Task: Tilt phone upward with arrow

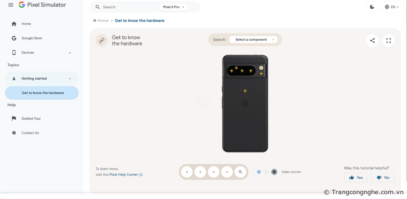Action: [x=214, y=172]
